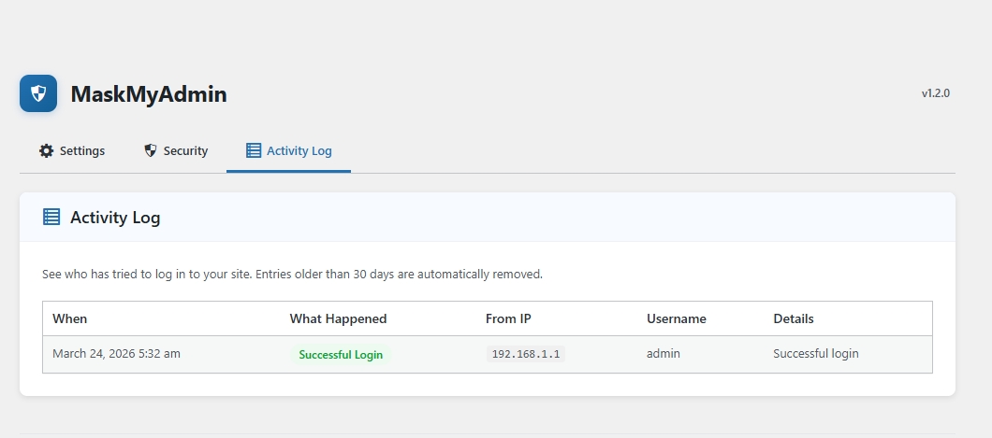Click the list icon in Activity Log panel header

pyautogui.click(x=51, y=217)
